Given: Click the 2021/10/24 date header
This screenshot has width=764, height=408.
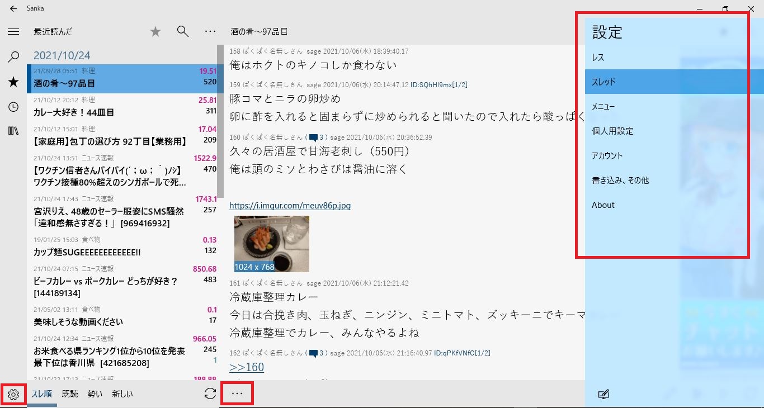Looking at the screenshot, I should click(x=62, y=55).
